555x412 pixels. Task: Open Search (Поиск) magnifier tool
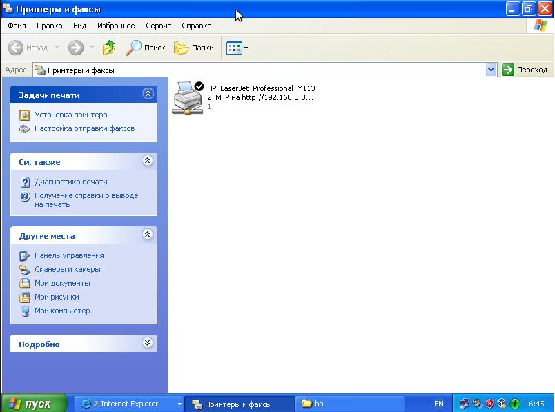click(146, 48)
